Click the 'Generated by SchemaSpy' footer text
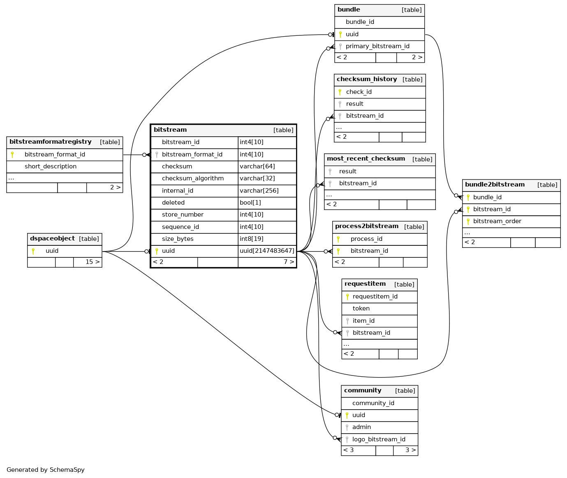This screenshot has width=567, height=478. click(x=45, y=470)
